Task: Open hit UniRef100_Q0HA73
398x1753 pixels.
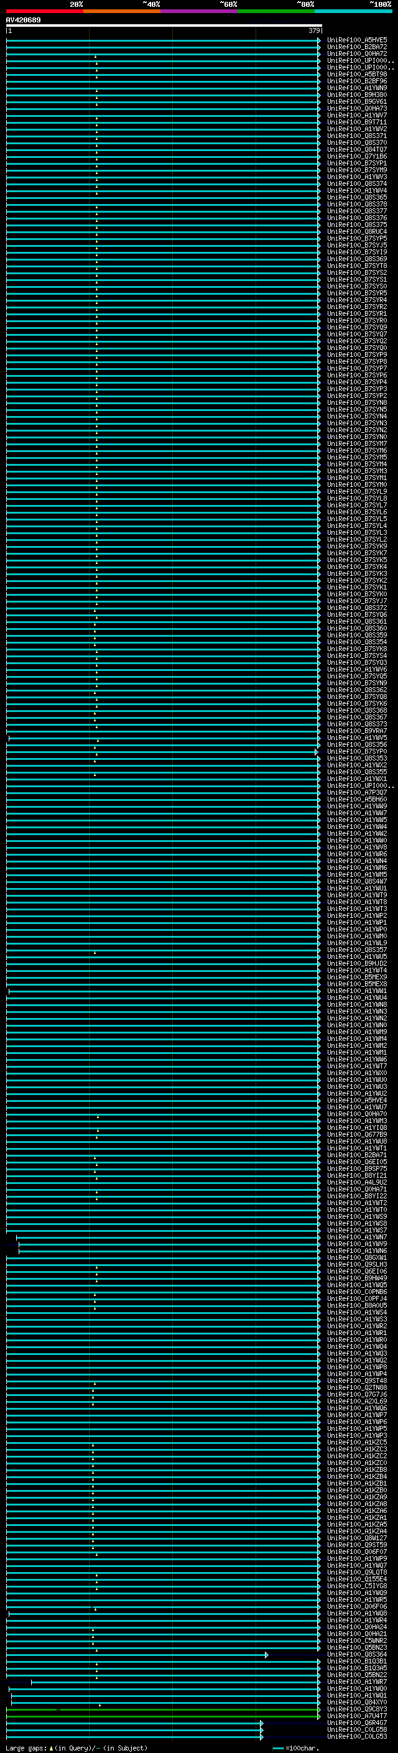Action: point(357,108)
